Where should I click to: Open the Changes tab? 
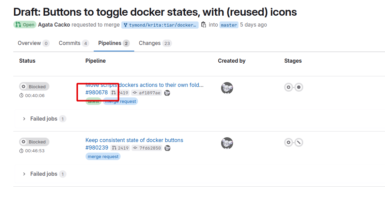point(150,43)
